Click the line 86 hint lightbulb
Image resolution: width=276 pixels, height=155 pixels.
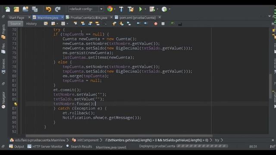click(16, 104)
